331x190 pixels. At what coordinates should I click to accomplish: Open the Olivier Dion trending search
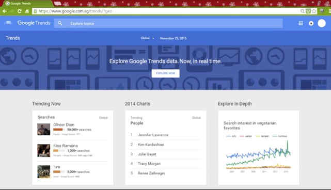point(64,124)
